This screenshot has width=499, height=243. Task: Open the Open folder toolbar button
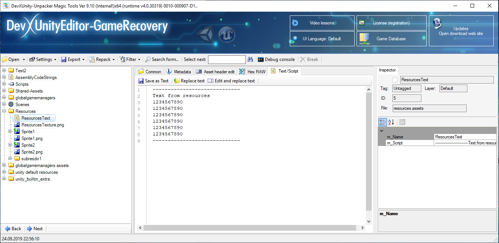point(11,59)
